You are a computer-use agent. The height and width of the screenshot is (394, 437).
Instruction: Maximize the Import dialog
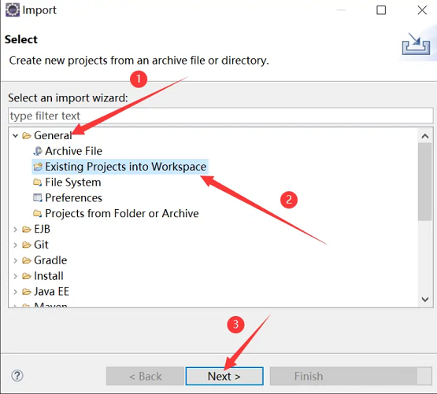pyautogui.click(x=381, y=10)
